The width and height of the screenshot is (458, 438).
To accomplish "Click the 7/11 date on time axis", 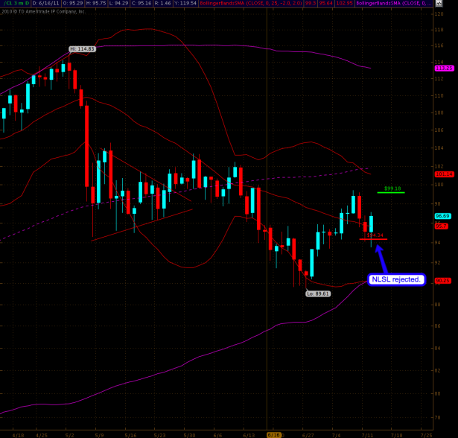I will (366, 434).
